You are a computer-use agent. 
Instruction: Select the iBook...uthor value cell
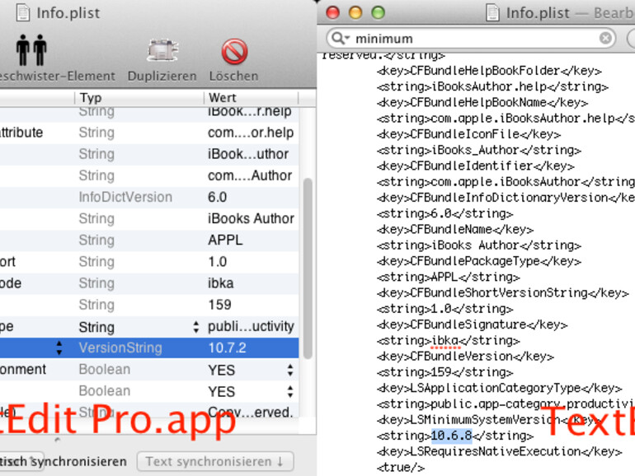[x=248, y=154]
